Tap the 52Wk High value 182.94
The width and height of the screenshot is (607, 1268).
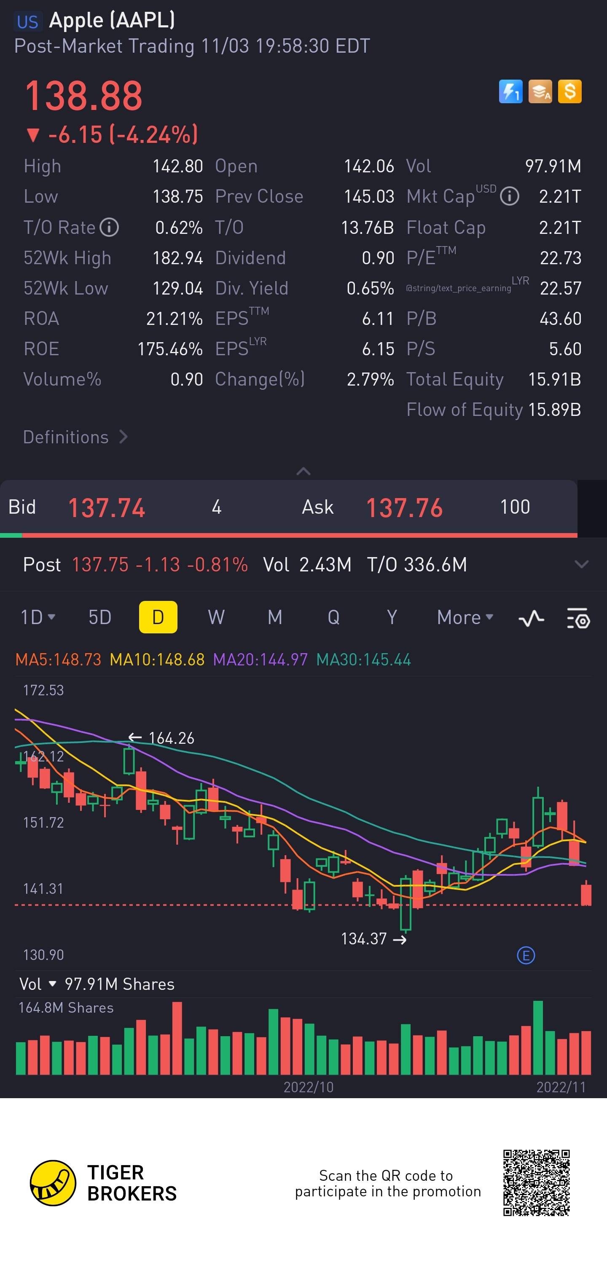(x=178, y=258)
